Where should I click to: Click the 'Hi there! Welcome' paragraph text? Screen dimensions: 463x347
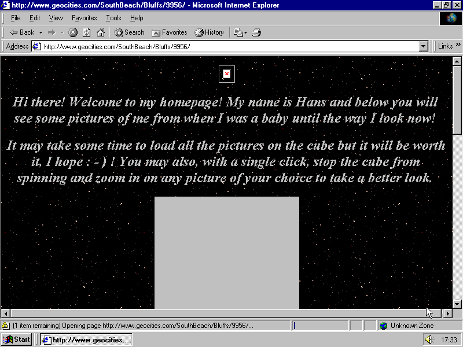(x=225, y=110)
